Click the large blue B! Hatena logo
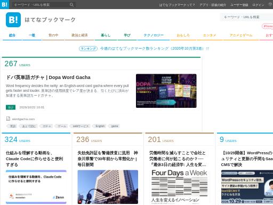The width and height of the screenshot is (273, 205). 13,20
